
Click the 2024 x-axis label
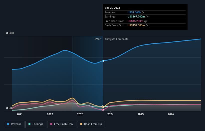point(110,114)
